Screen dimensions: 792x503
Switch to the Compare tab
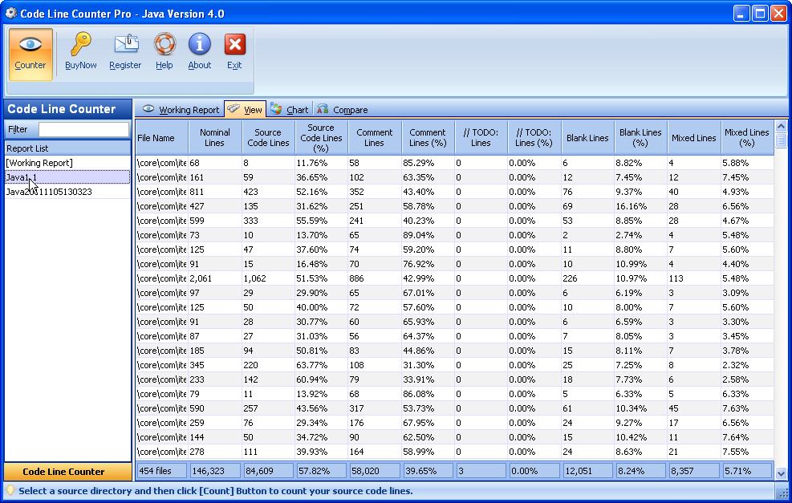point(343,110)
